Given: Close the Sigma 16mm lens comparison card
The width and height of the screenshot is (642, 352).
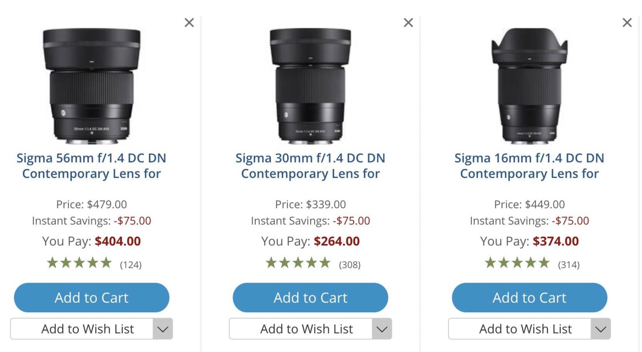Looking at the screenshot, I should click(627, 23).
